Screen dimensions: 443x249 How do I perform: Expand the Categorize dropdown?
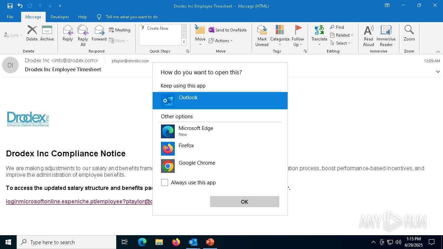(280, 44)
